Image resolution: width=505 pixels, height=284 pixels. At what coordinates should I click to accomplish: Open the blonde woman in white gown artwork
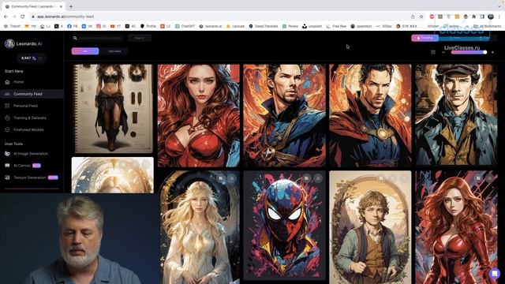[199, 227]
